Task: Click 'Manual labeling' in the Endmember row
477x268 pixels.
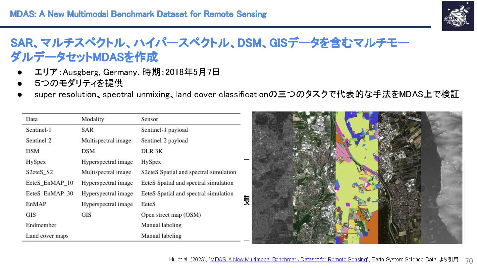Action: [x=161, y=225]
